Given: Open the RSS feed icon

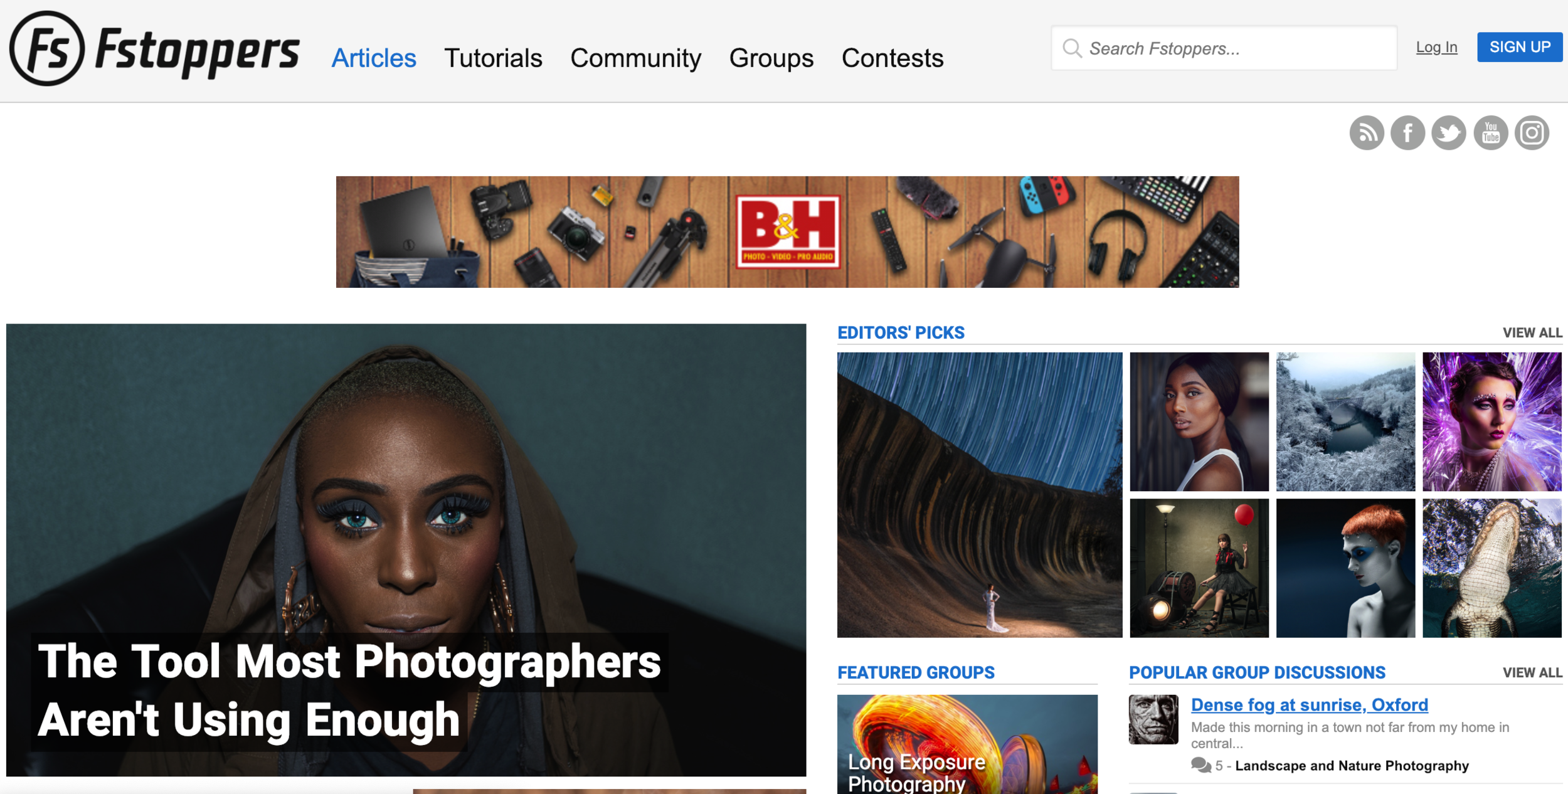Looking at the screenshot, I should point(1367,133).
